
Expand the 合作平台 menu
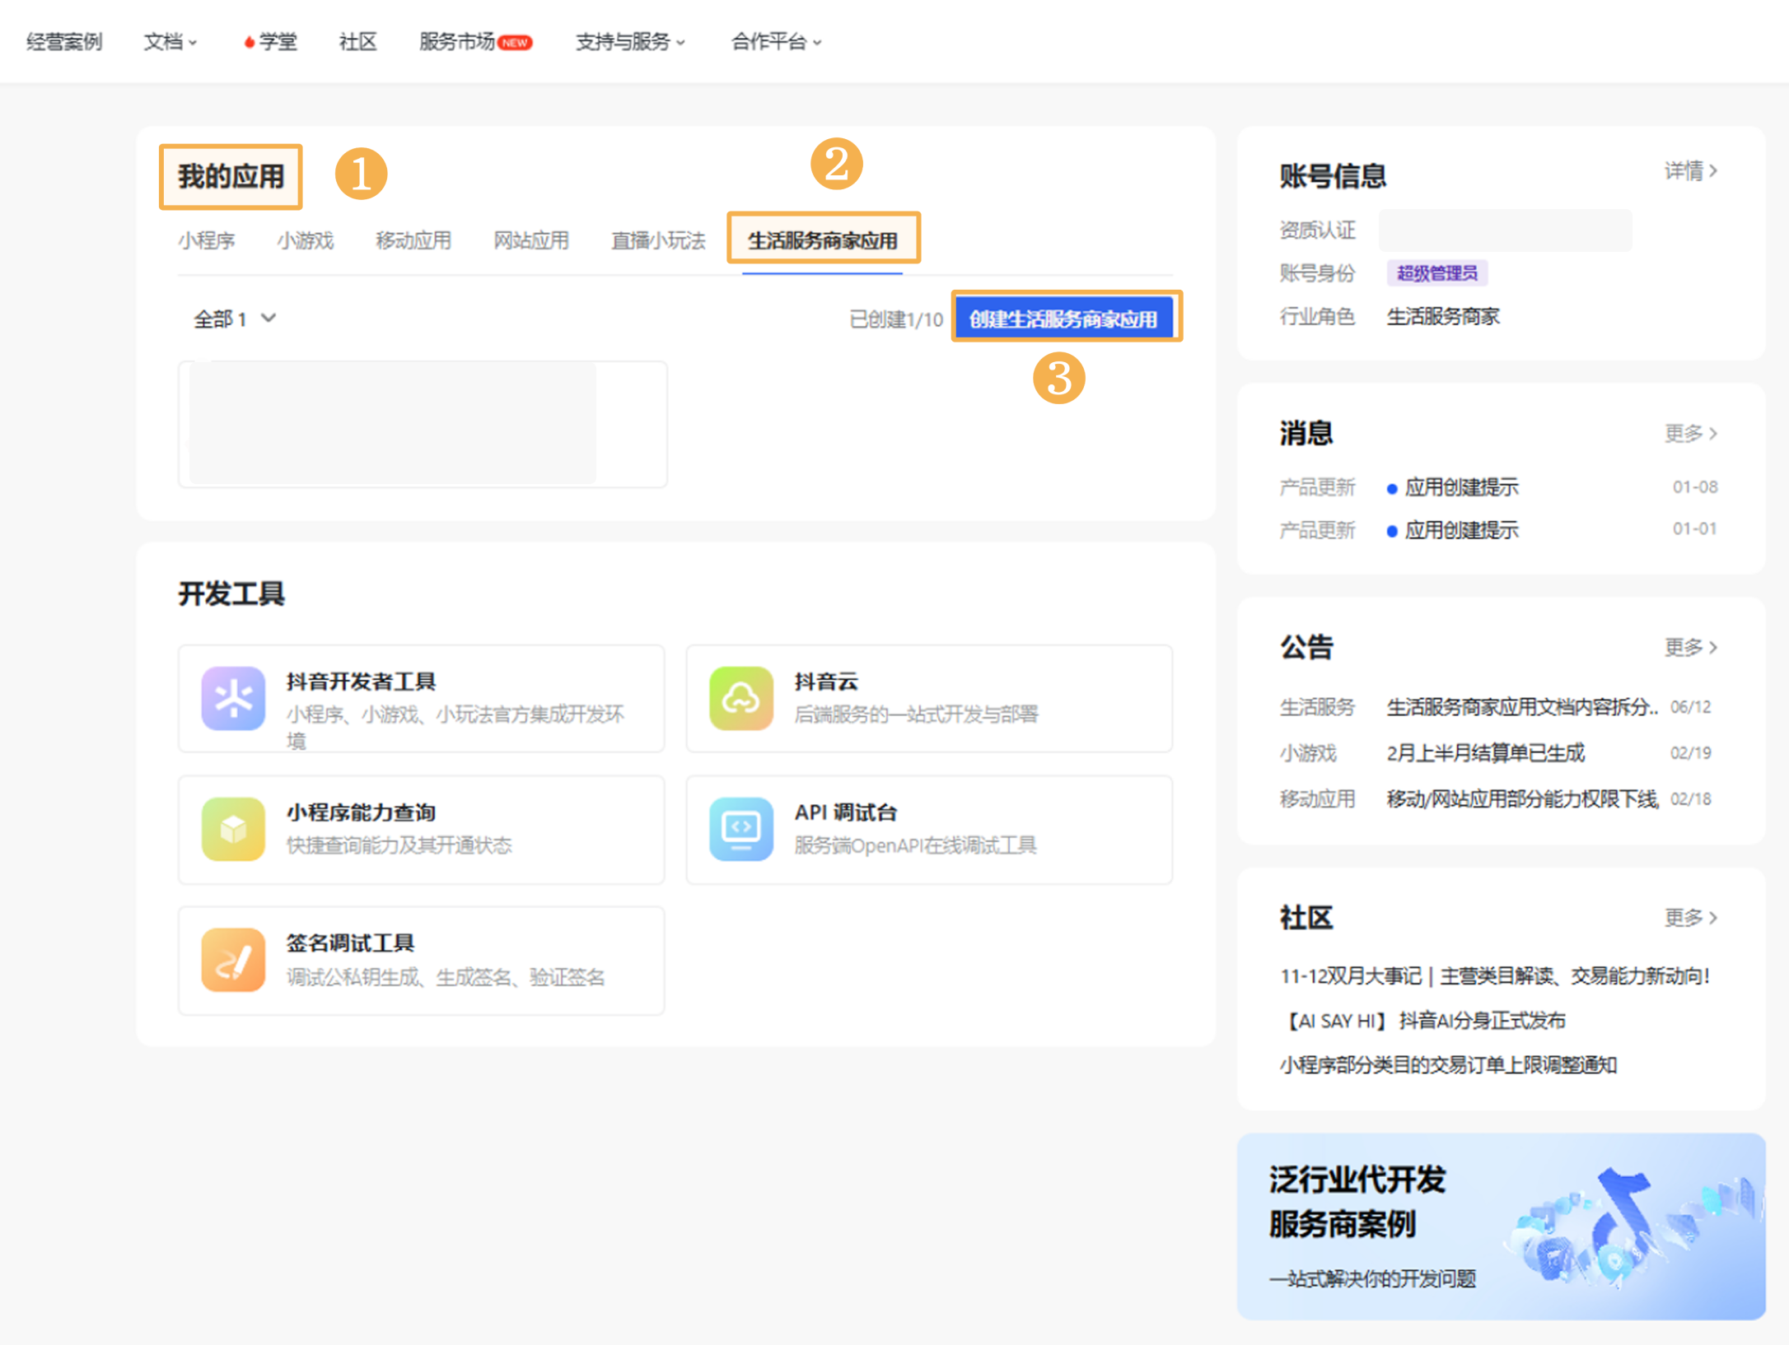coord(776,42)
